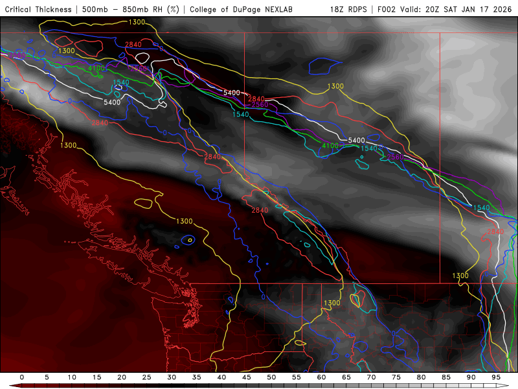Image resolution: width=518 pixels, height=389 pixels.
Task: Click the colorbar tick label "30"
Action: 172,377
